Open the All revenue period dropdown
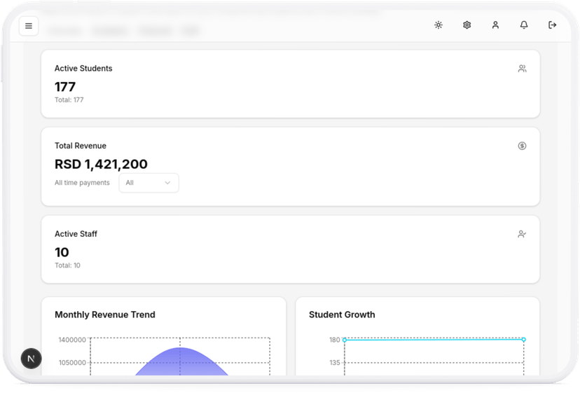580x393 pixels. click(149, 183)
